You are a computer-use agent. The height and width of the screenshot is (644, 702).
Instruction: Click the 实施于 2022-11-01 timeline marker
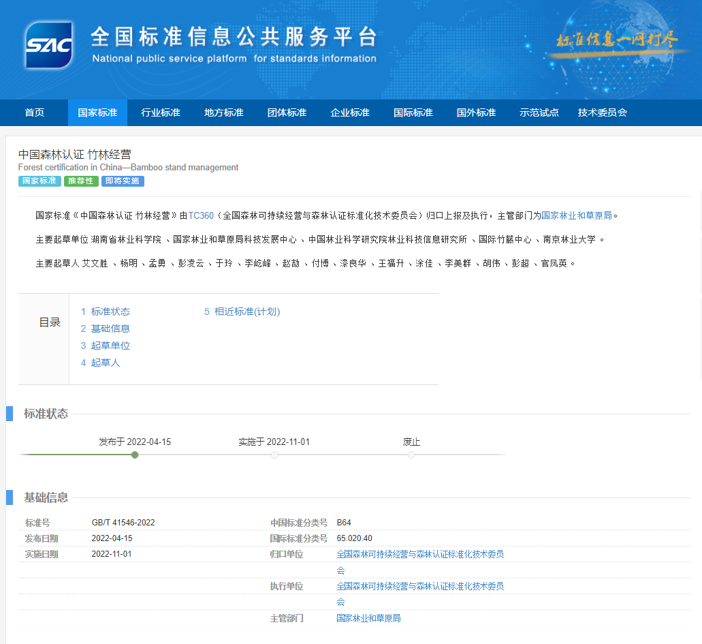[x=274, y=455]
